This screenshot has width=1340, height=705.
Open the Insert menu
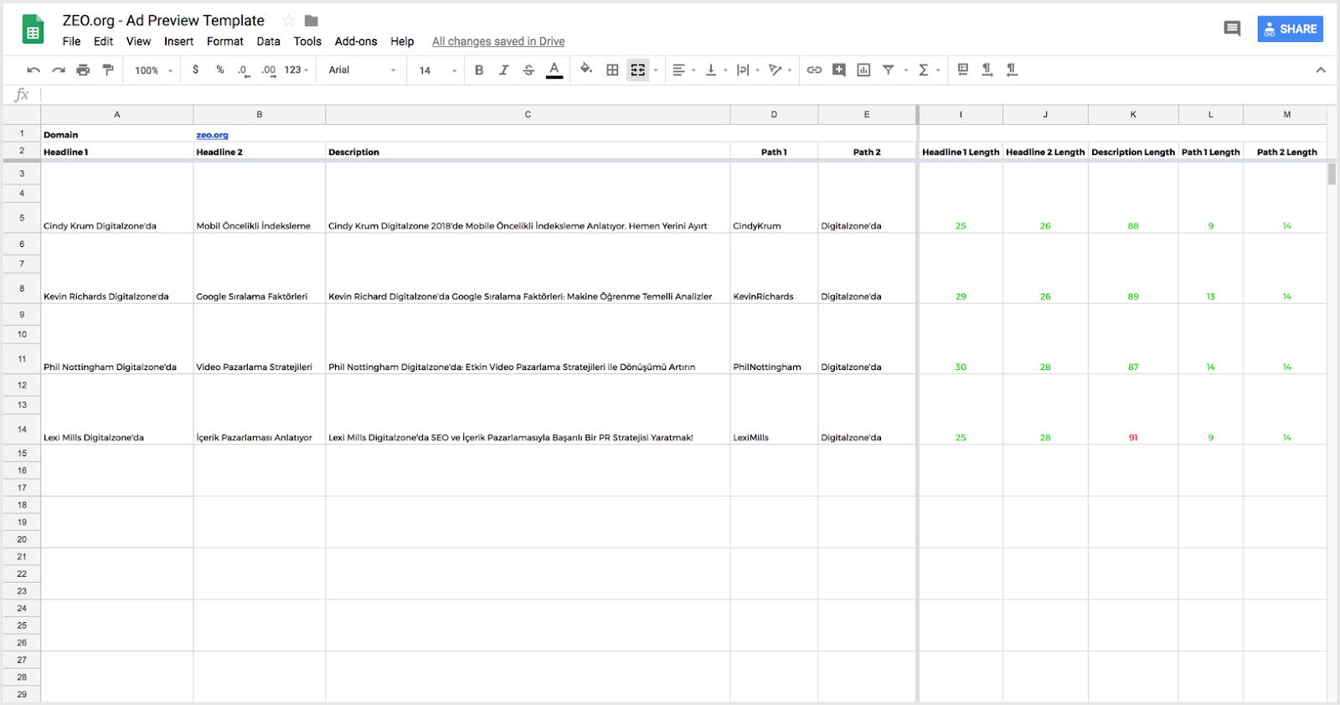[x=178, y=41]
